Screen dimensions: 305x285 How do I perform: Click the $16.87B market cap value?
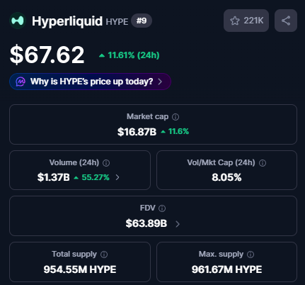point(137,132)
